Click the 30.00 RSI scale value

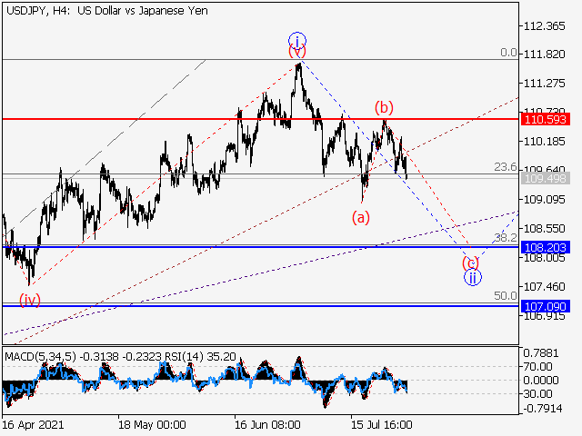(x=538, y=393)
